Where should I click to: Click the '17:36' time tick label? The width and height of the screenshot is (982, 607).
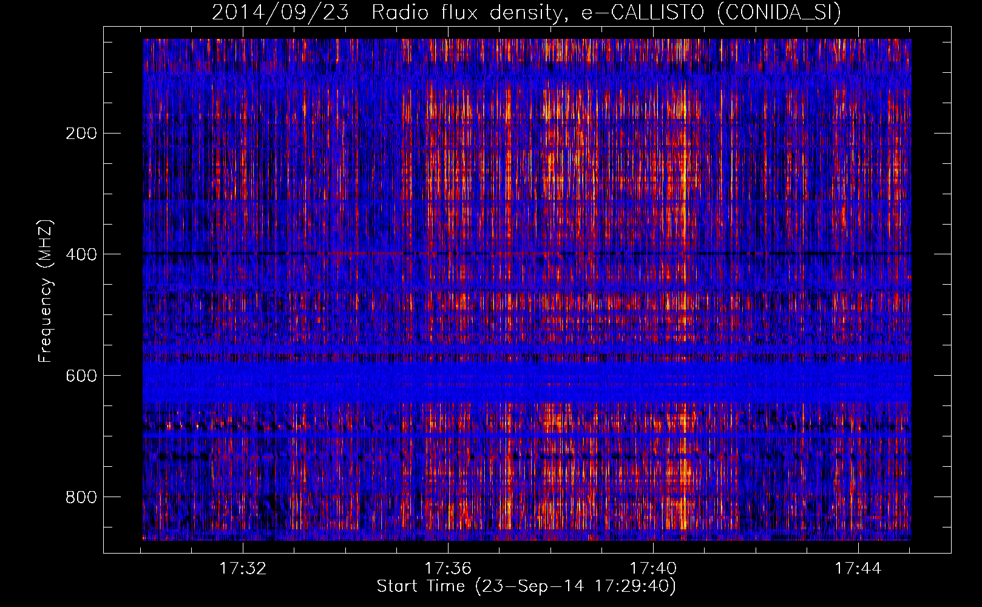point(448,568)
